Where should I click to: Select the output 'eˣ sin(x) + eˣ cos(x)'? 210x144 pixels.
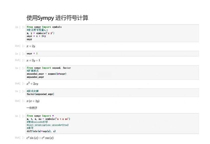pyautogui.click(x=40, y=138)
